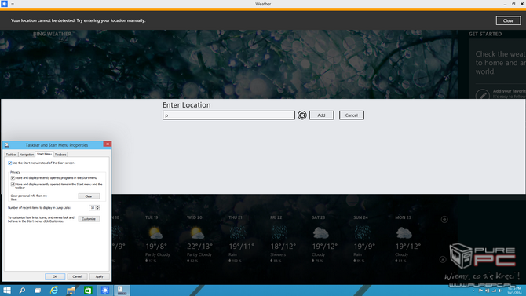Viewport: 526px width, 296px height.
Task: Open the green Store app in taskbar
Action: click(x=88, y=291)
